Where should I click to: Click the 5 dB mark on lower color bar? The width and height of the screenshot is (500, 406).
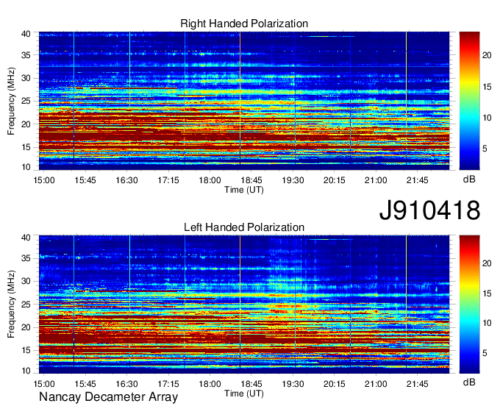click(x=485, y=353)
